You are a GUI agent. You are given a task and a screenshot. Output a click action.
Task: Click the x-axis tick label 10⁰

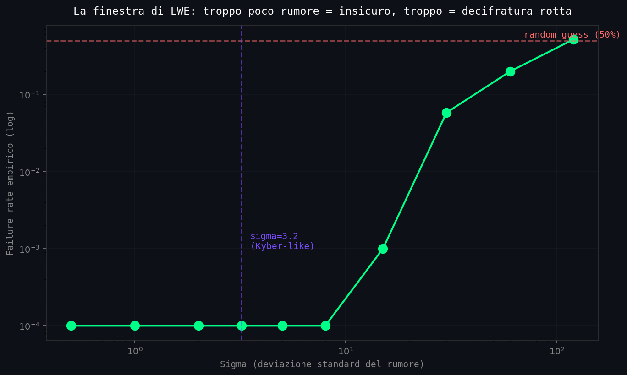point(135,350)
